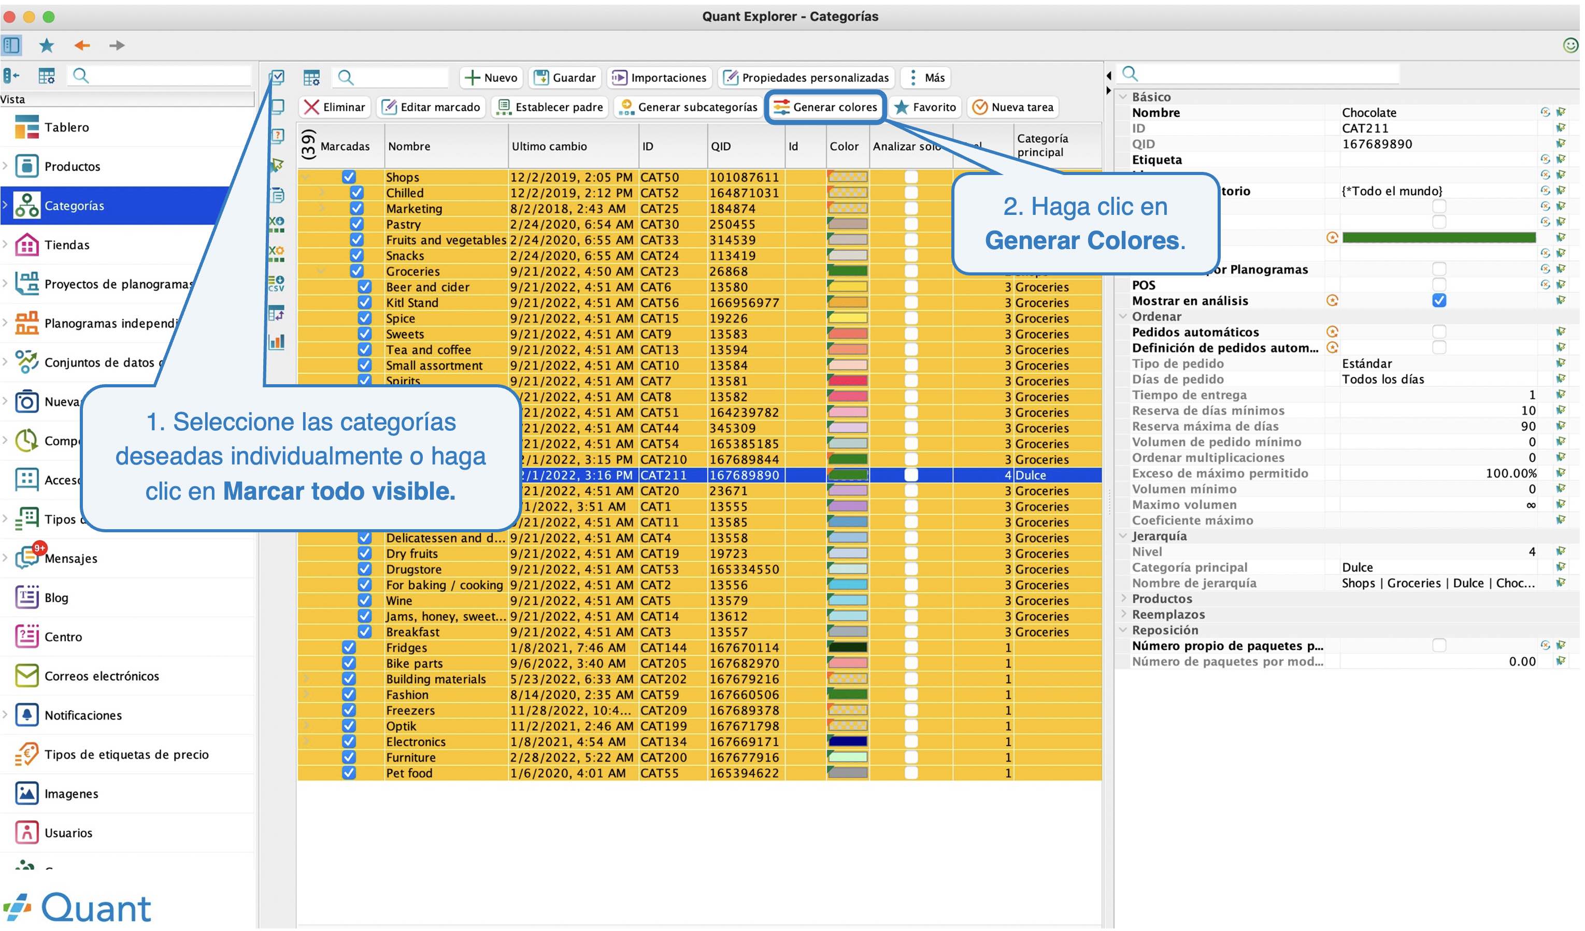Image resolution: width=1585 pixels, height=931 pixels.
Task: Open Usuarios in the sidebar
Action: (x=68, y=832)
